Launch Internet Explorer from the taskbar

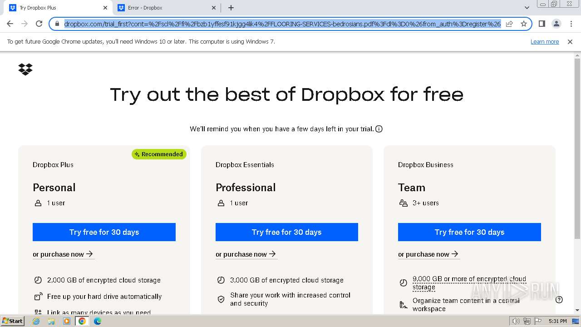[x=36, y=321]
